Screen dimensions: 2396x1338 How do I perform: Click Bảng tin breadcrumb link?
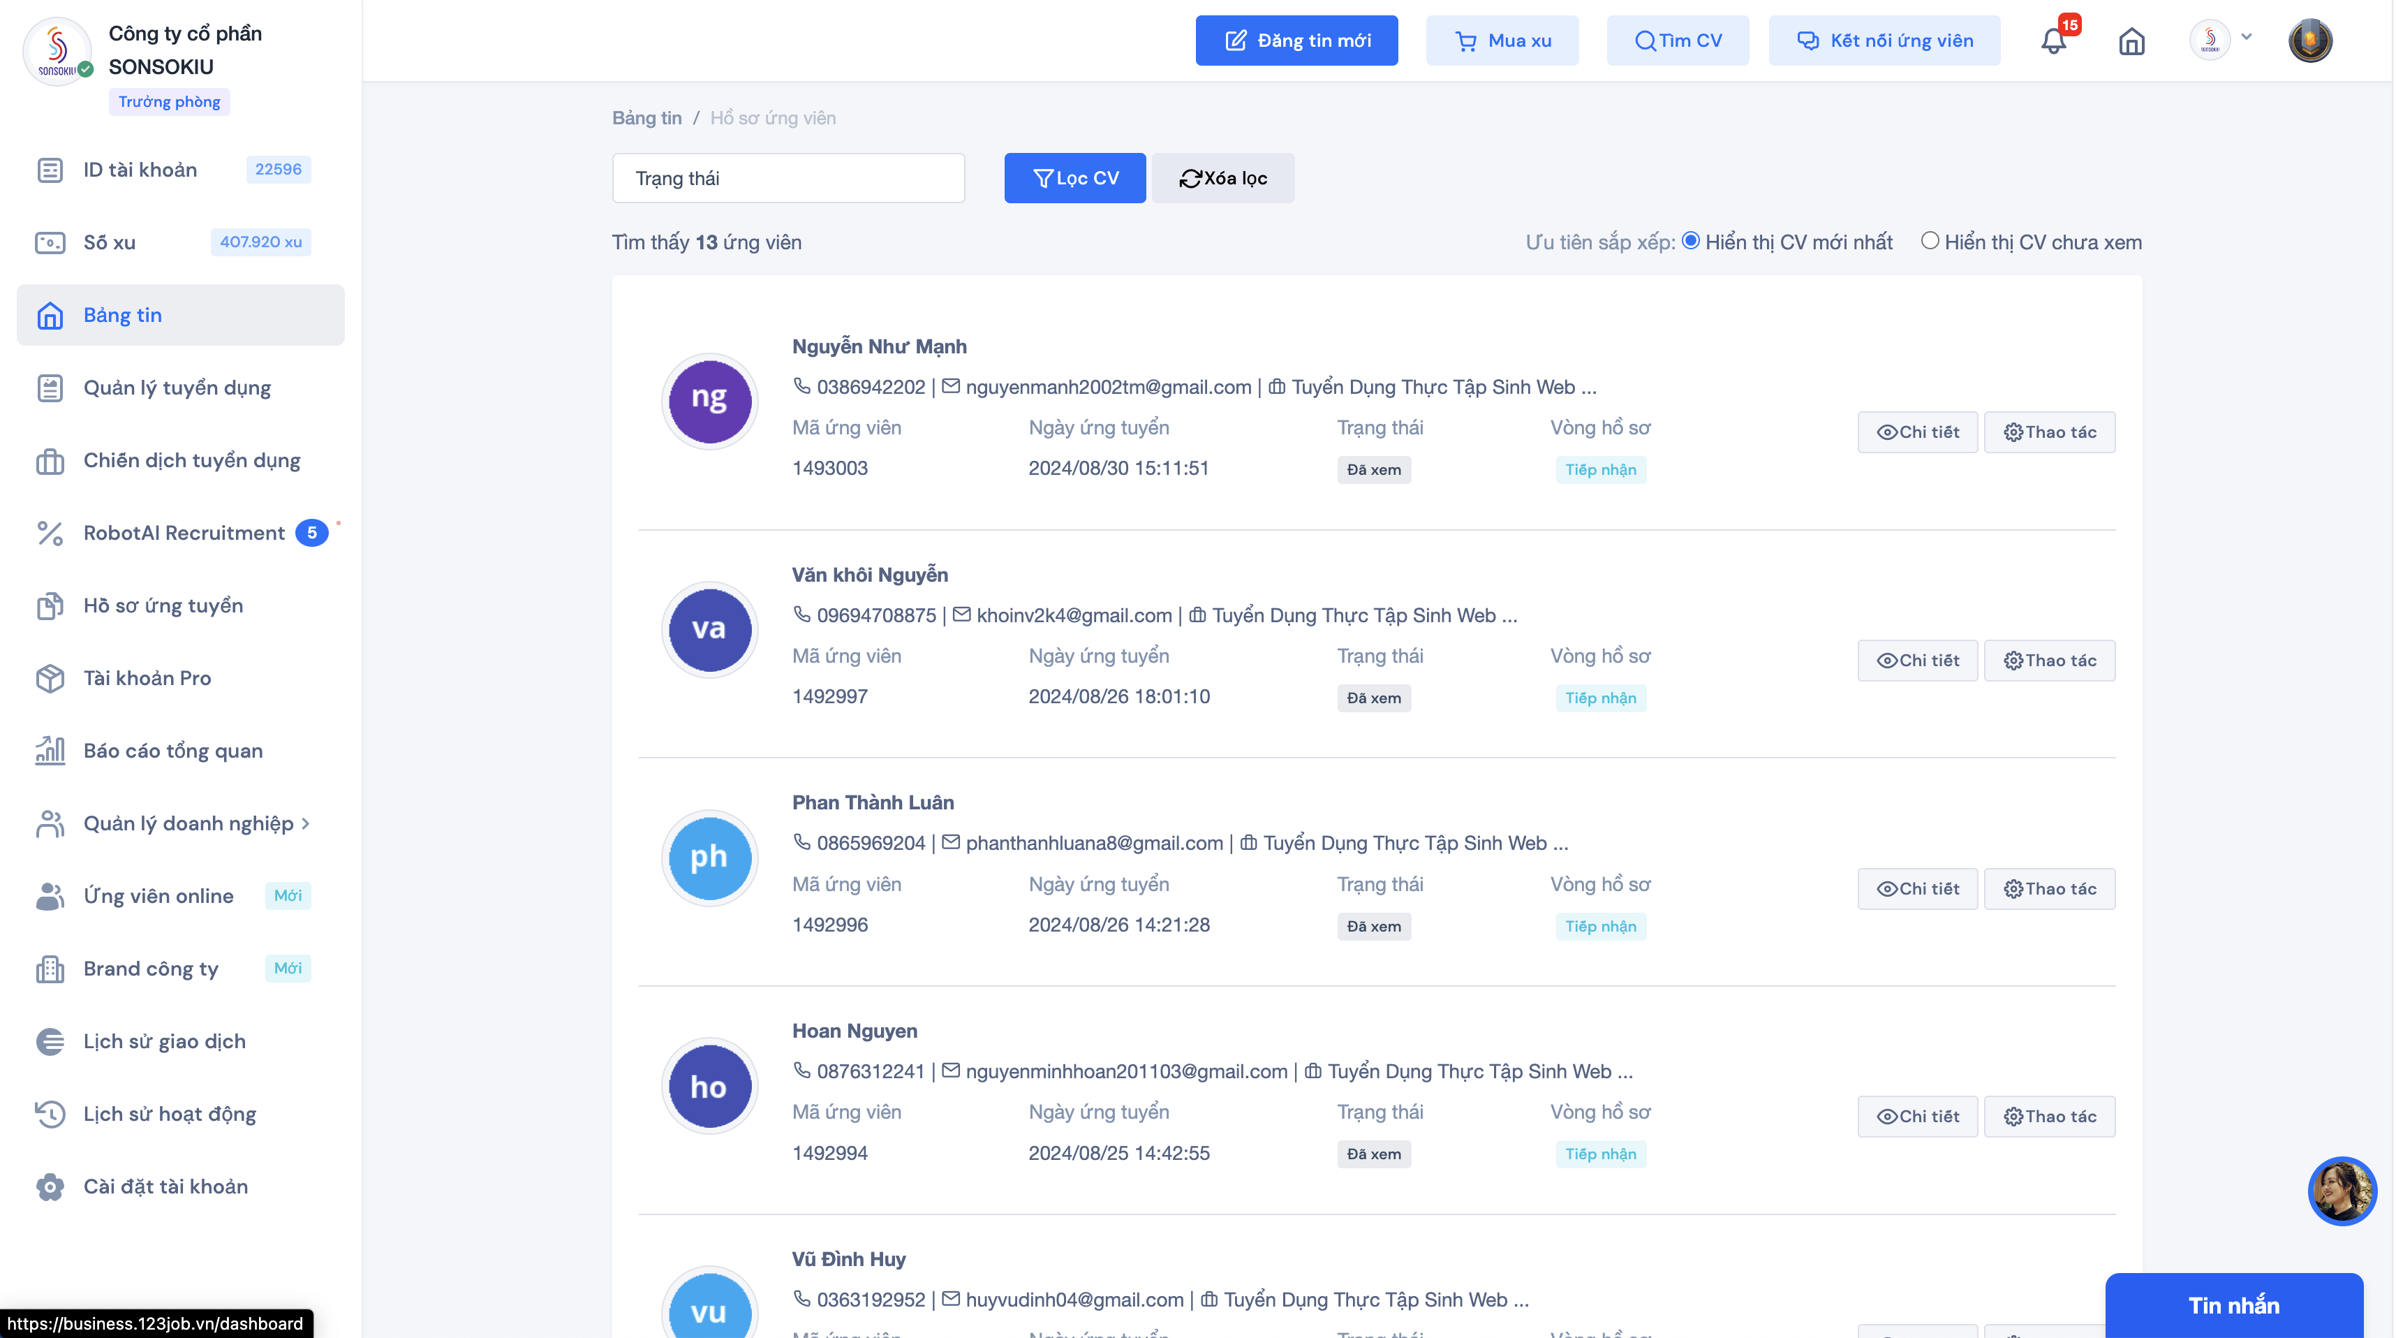[x=646, y=118]
